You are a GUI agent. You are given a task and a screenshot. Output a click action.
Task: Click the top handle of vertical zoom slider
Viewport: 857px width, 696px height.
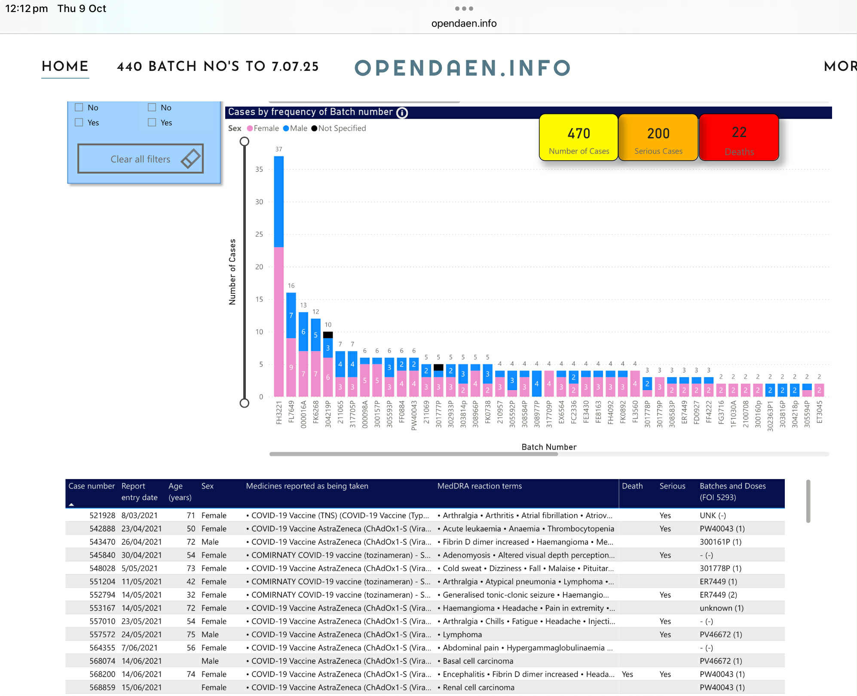point(245,141)
